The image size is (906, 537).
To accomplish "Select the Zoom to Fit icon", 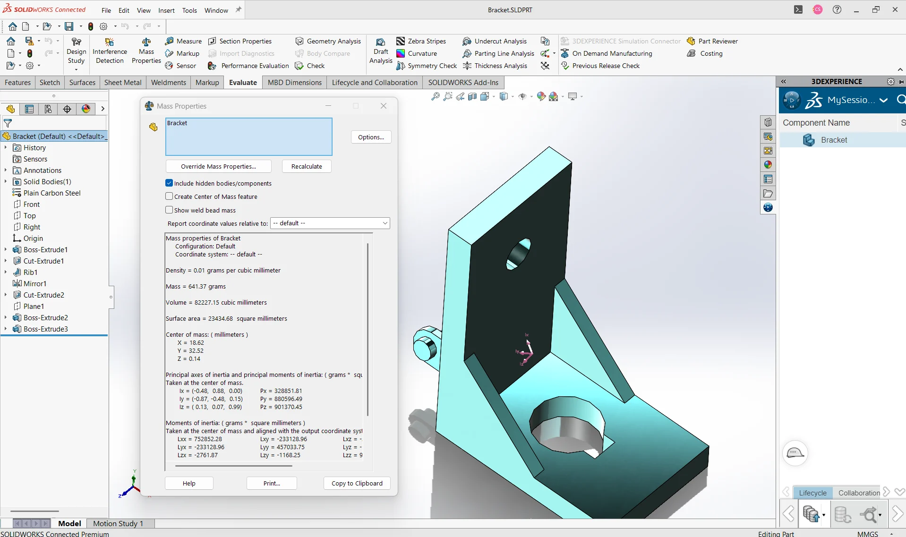I will point(435,96).
